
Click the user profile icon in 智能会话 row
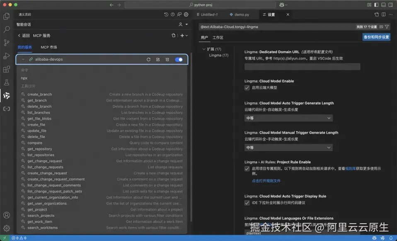181,24
